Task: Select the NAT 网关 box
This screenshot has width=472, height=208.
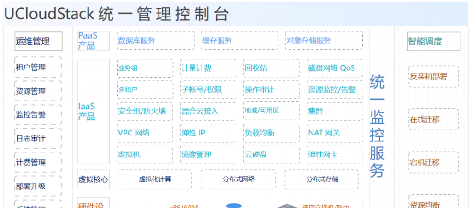Action: point(335,133)
